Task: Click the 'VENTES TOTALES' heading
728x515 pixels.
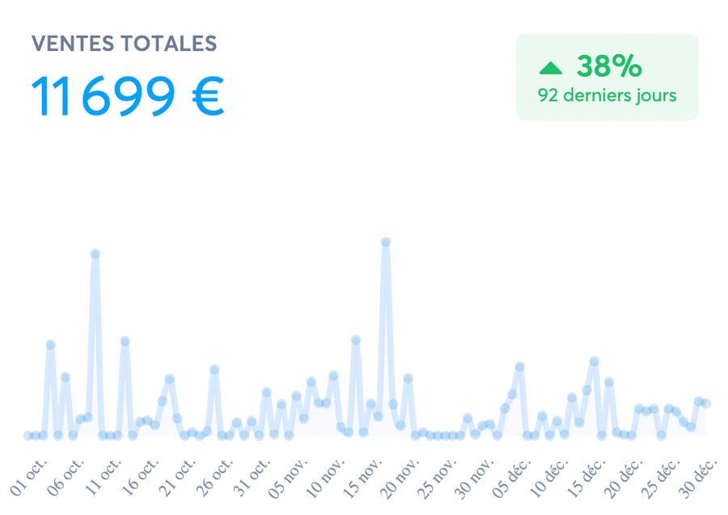Action: coord(124,44)
